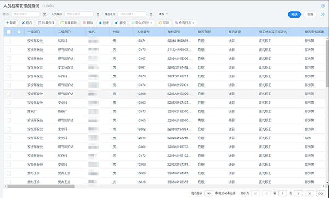Click the 新建 (New) plus button

point(11,22)
